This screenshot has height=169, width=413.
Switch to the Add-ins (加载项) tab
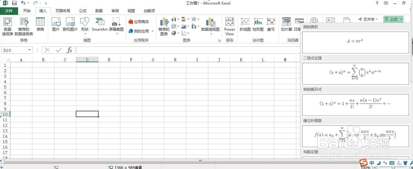click(x=150, y=11)
